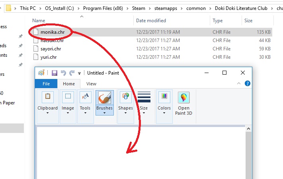This screenshot has width=283, height=179.
Task: Click the Save floppy icon in Paint
Action: click(54, 73)
